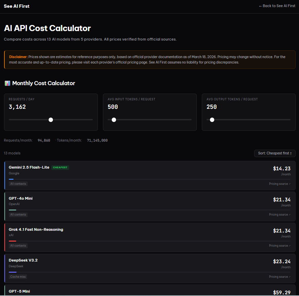299x296 pixels.
Task: Select the GPT-5 Mini model name
Action: [19, 291]
